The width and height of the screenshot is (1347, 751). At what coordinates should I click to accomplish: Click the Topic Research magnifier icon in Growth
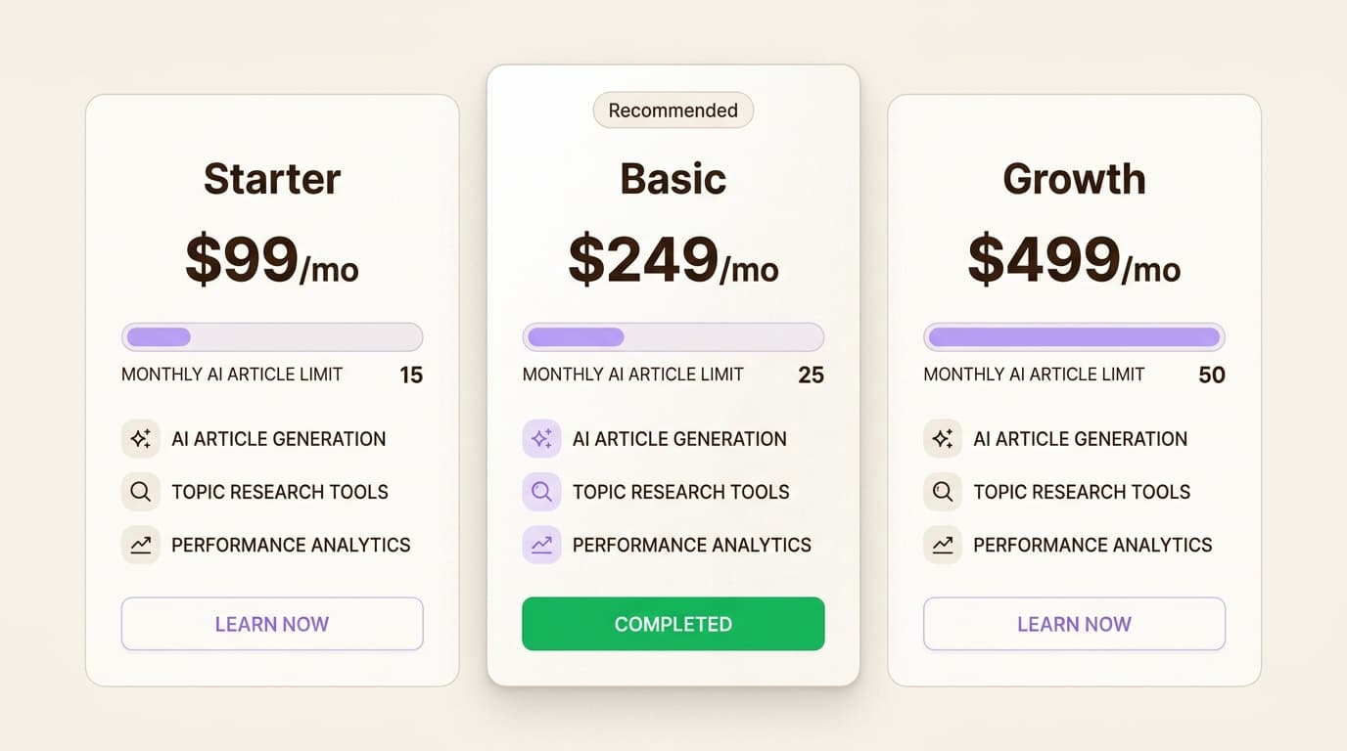pos(943,492)
